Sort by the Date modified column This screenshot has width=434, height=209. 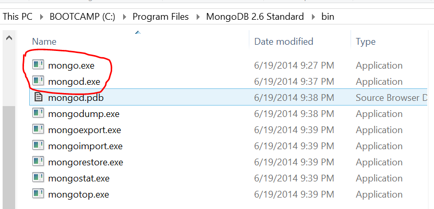(x=283, y=42)
